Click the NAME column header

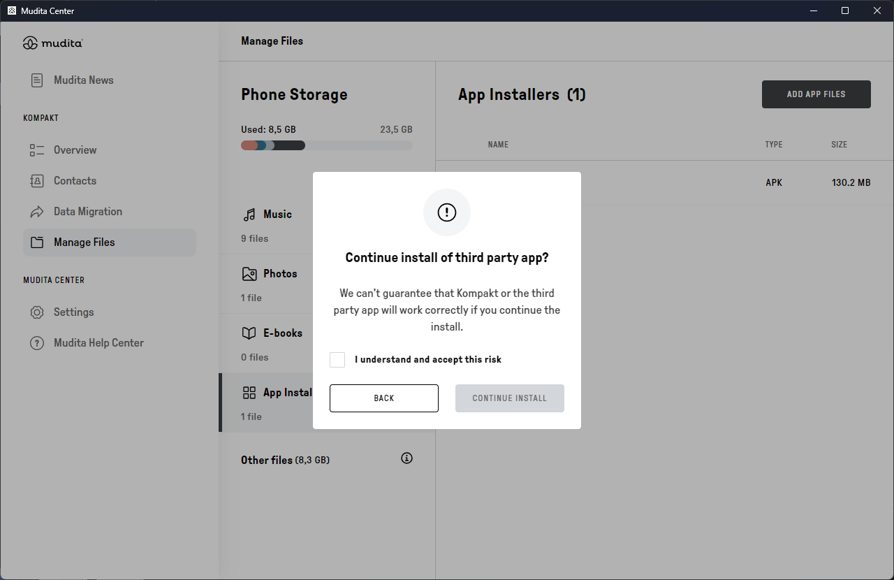[x=498, y=145]
